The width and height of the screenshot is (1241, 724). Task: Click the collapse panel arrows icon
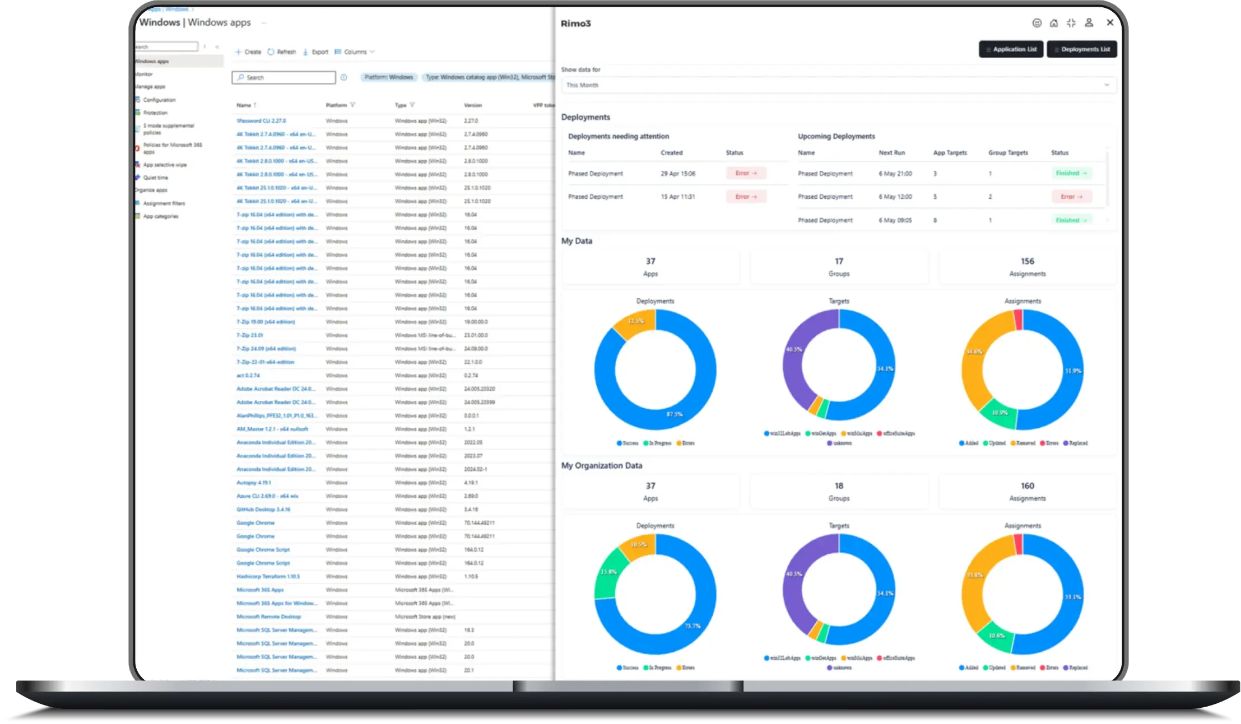[1071, 23]
